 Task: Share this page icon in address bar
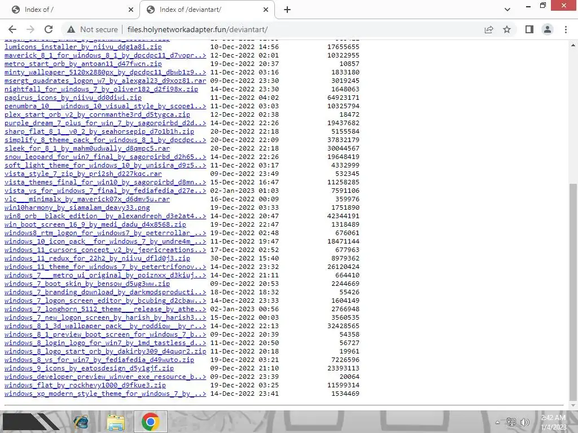tap(489, 29)
